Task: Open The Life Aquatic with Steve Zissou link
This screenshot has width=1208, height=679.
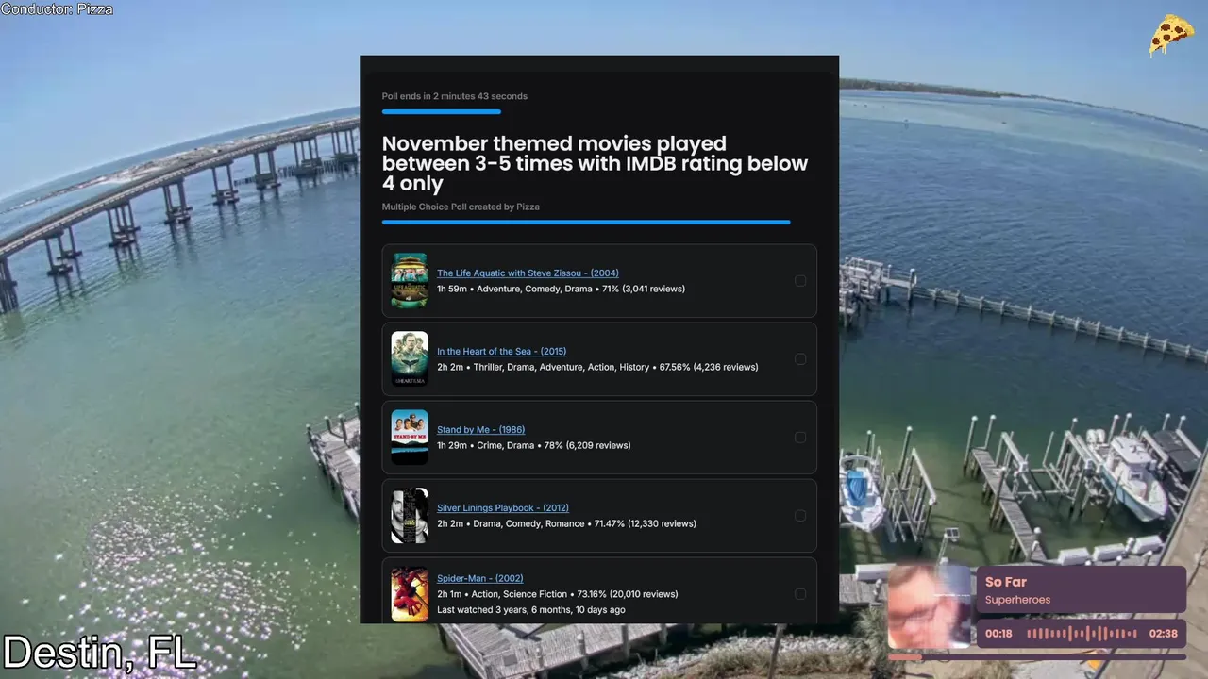Action: (x=528, y=273)
